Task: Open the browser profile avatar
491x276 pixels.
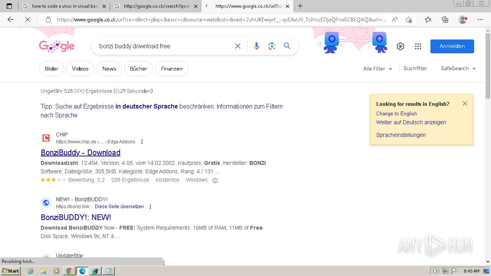Action: (x=463, y=20)
